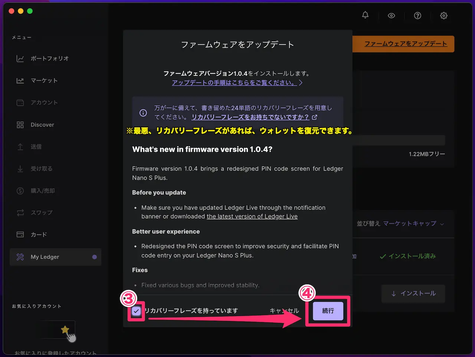475x357 pixels.
Task: Click chevron after update instructions link
Action: pos(301,82)
